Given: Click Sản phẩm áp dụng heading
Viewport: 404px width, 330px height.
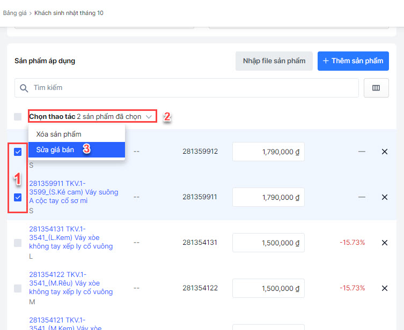Looking at the screenshot, I should point(45,61).
